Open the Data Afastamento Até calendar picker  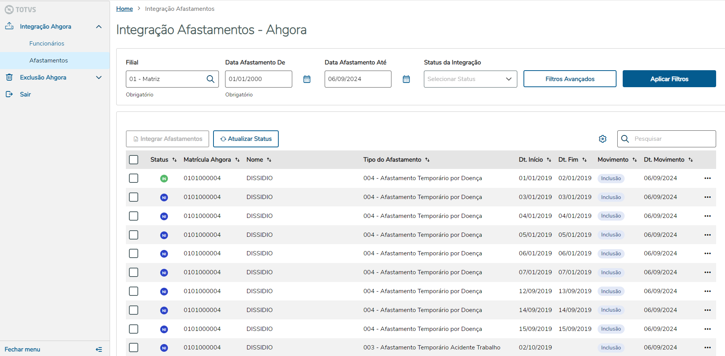tap(406, 79)
